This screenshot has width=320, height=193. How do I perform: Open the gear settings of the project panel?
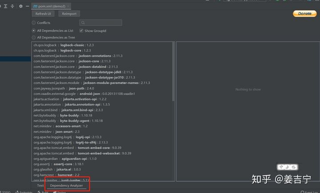(21, 6)
